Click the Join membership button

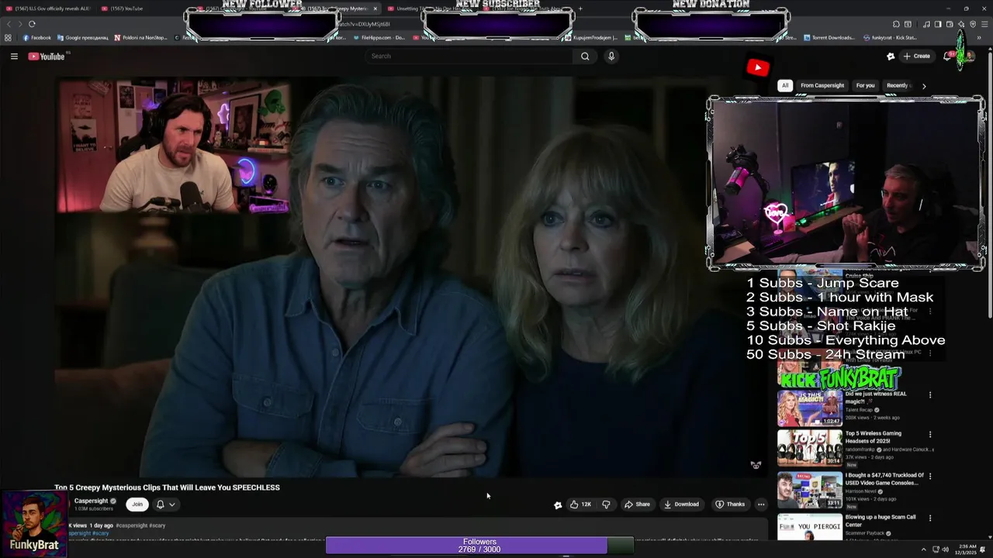pos(137,505)
